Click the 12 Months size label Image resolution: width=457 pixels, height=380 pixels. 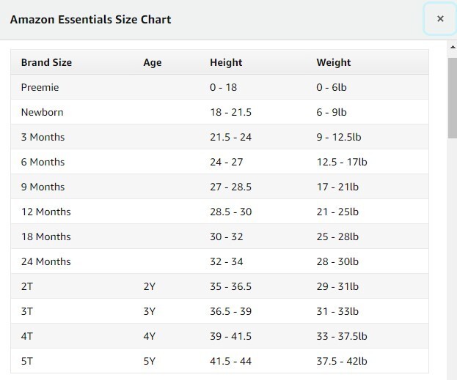click(x=45, y=212)
